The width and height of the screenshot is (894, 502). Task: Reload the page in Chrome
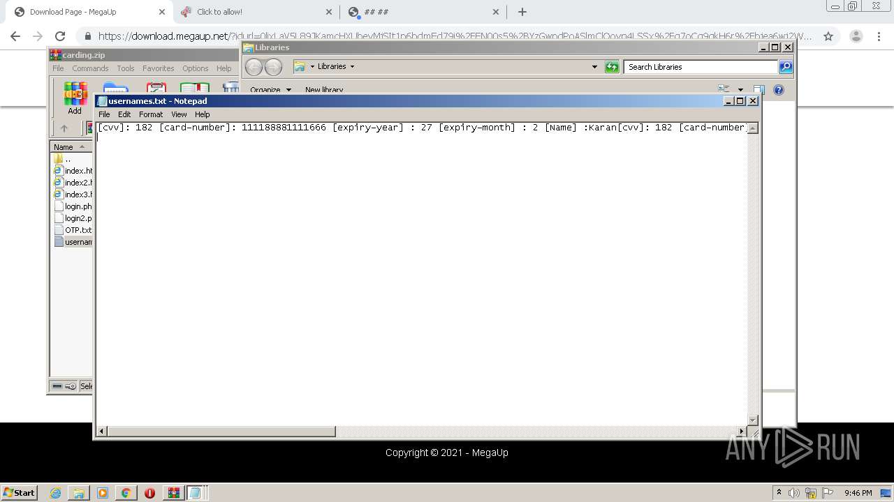click(x=60, y=36)
